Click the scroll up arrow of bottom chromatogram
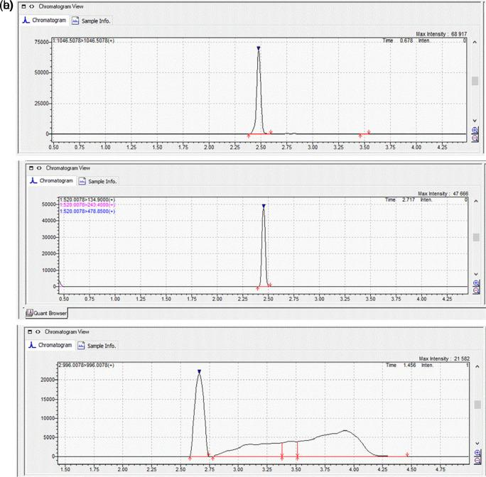Screen dimensions: 486x477 [x=477, y=367]
